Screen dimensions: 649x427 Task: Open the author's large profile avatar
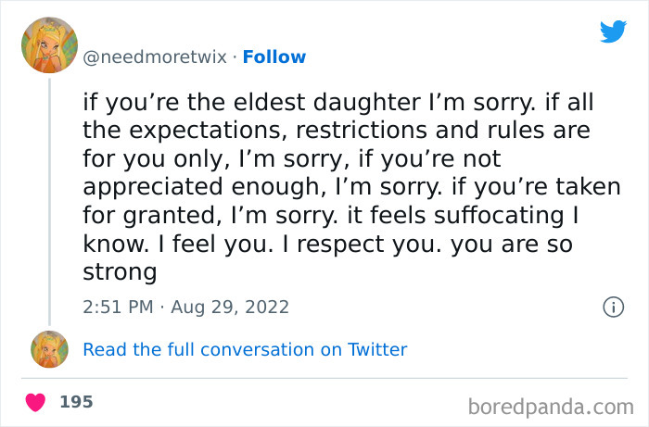pos(49,45)
